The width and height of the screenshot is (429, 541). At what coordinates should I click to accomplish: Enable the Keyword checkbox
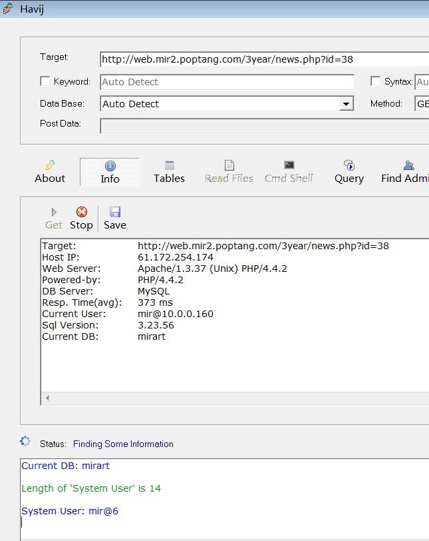(x=45, y=81)
